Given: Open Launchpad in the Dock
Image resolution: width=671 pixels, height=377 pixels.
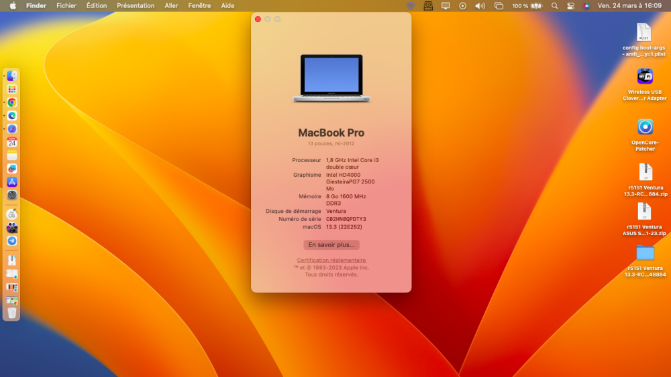Looking at the screenshot, I should click(12, 89).
